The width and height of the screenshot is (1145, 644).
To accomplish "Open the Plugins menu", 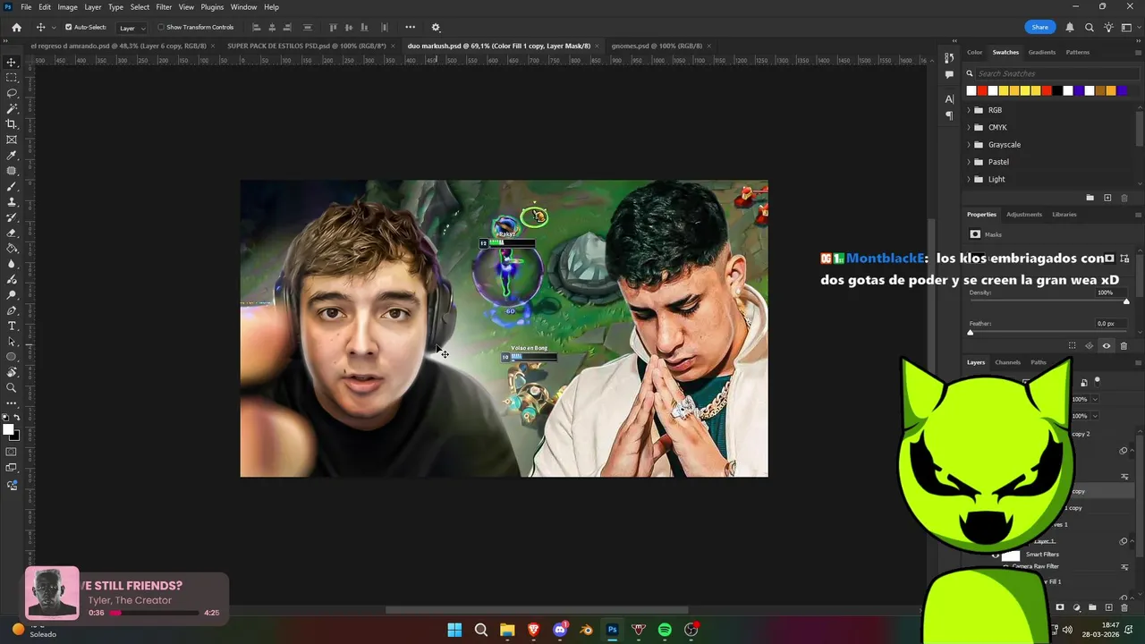I will [x=212, y=7].
